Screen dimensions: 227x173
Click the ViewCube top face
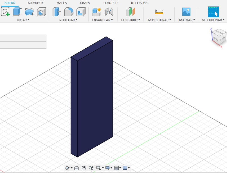tap(219, 32)
